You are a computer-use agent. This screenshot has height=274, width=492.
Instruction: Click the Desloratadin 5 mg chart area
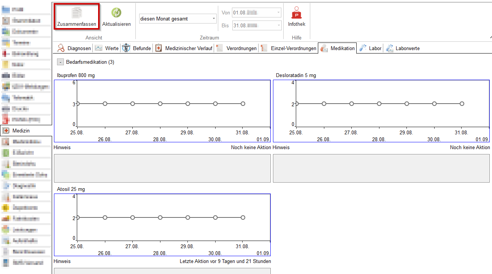381,111
